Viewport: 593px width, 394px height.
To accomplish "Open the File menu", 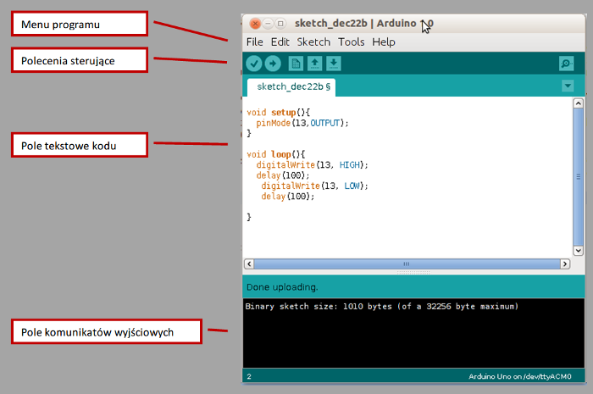I will (x=254, y=42).
